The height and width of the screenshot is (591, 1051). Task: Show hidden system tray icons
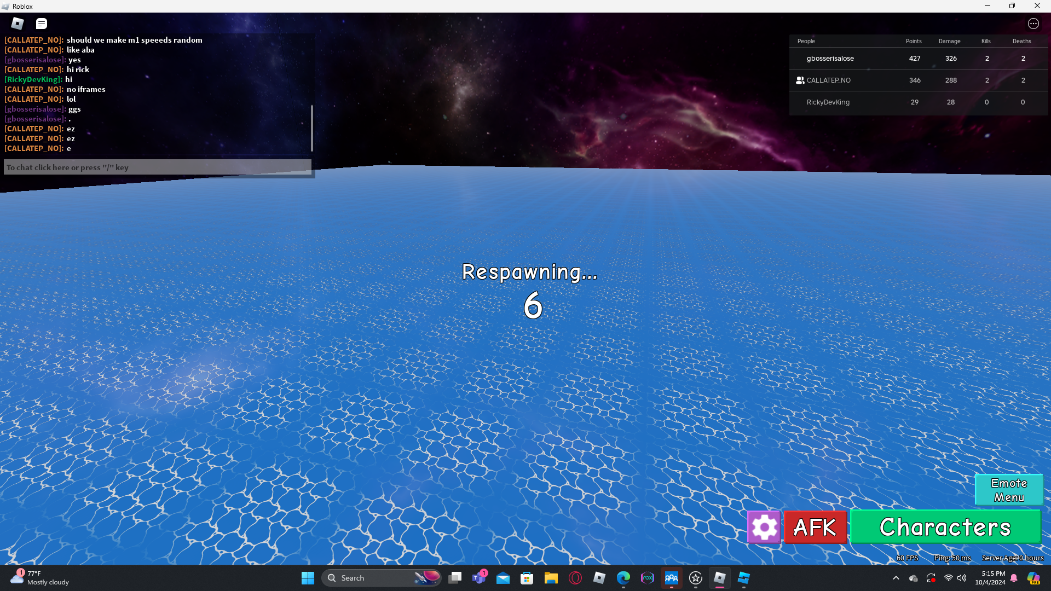[x=896, y=578]
